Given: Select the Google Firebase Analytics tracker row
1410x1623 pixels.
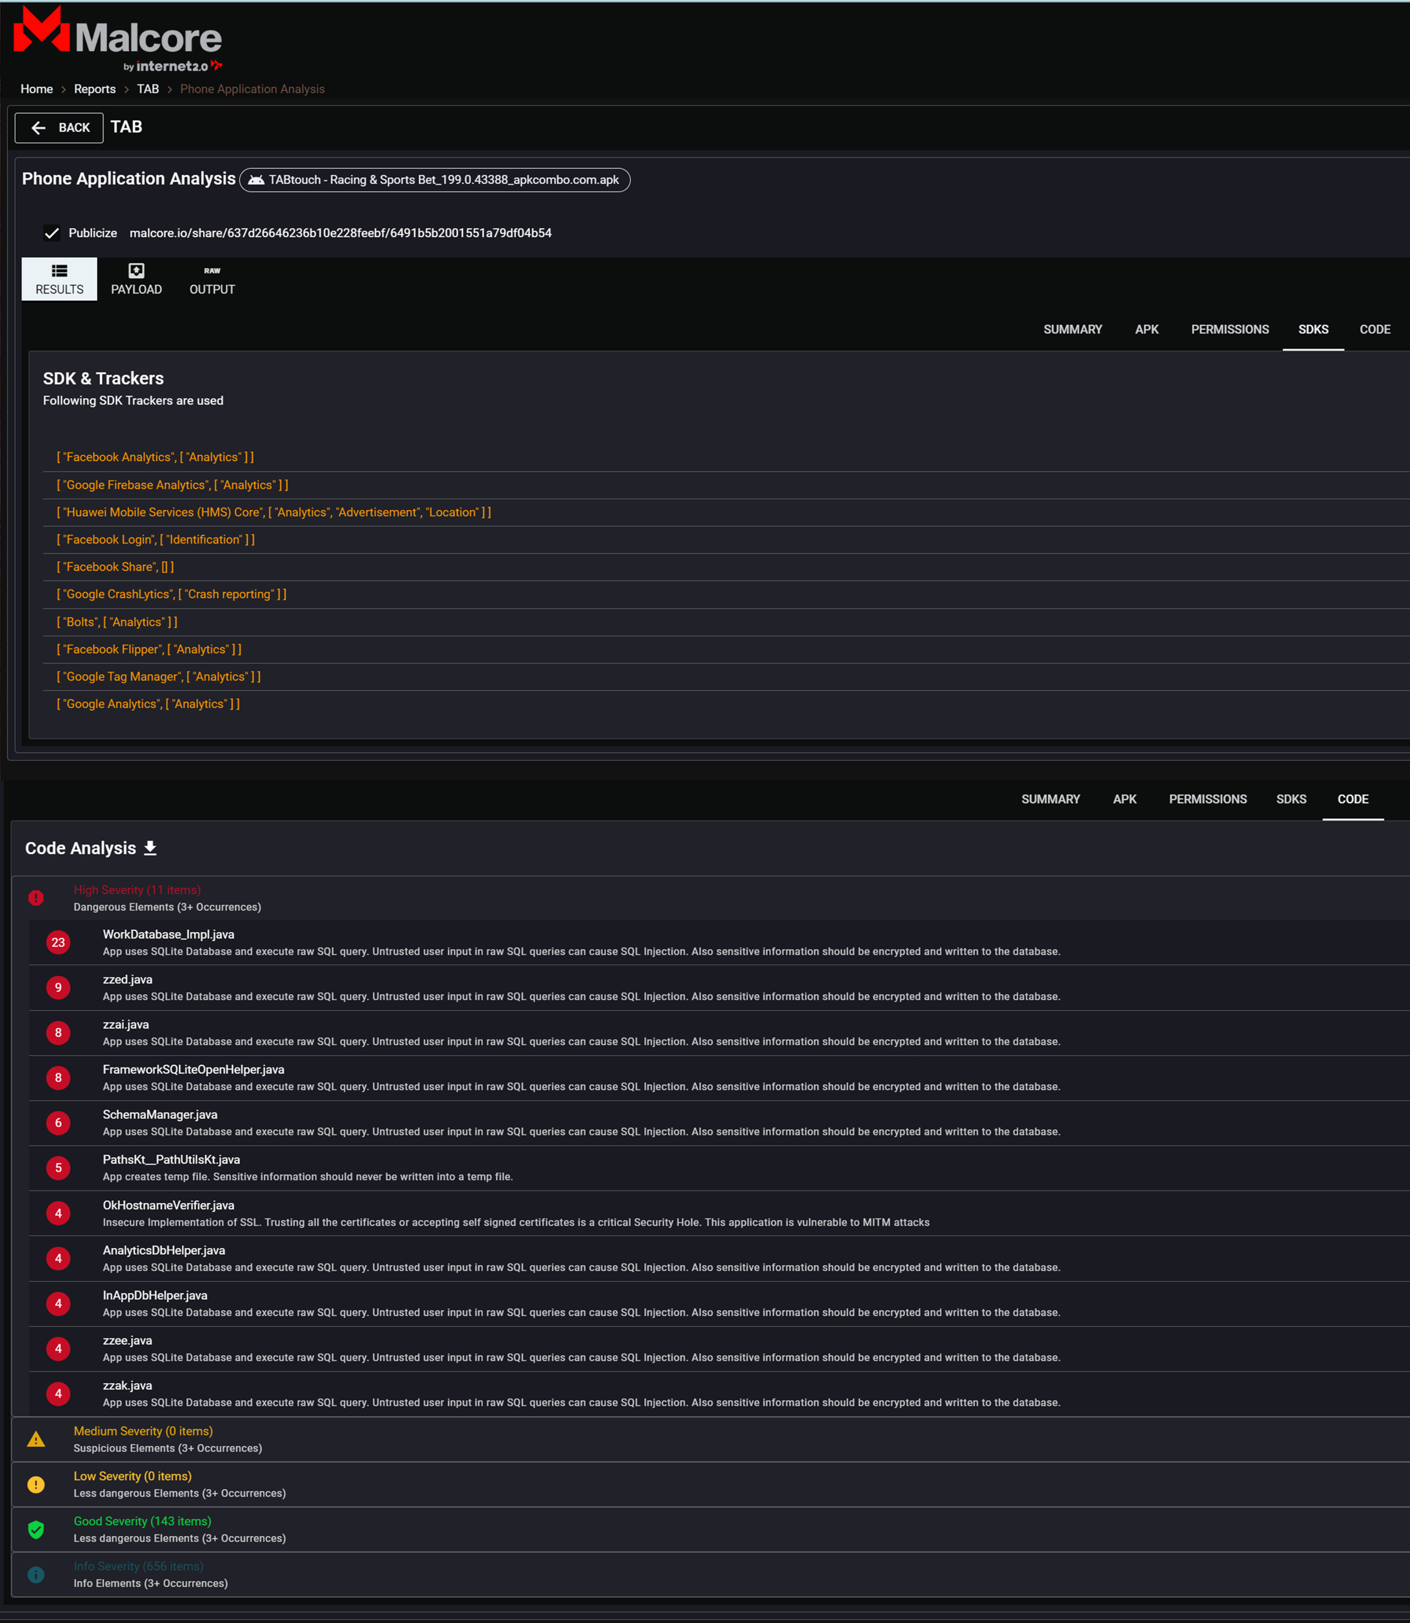Looking at the screenshot, I should coord(726,485).
